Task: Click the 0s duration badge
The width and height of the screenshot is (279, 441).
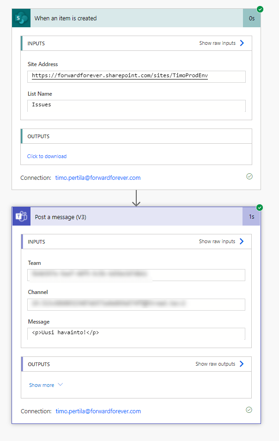Action: coord(252,18)
